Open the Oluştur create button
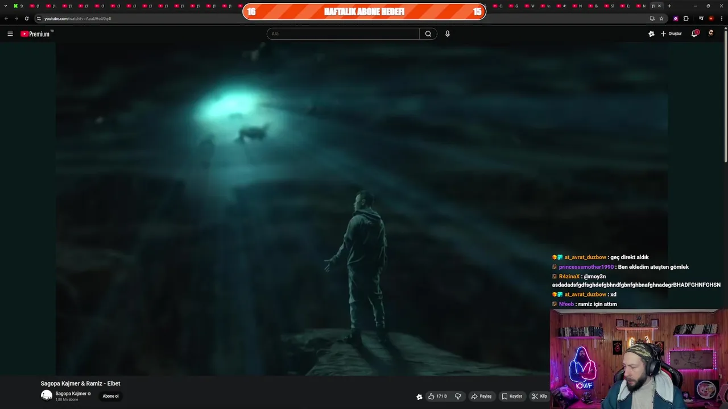The height and width of the screenshot is (409, 728). (671, 34)
